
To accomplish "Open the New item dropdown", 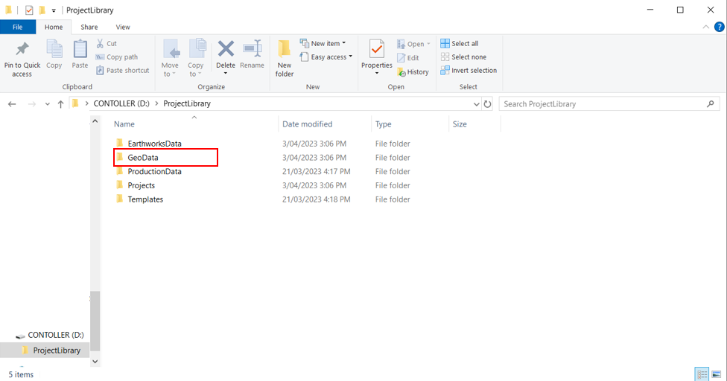I will (x=323, y=43).
